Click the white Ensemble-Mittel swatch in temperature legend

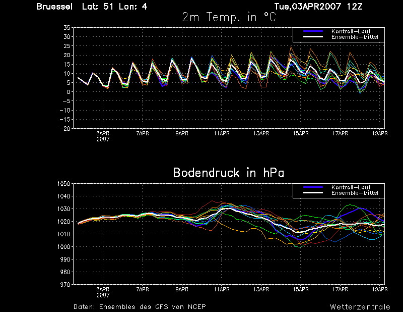pos(313,37)
